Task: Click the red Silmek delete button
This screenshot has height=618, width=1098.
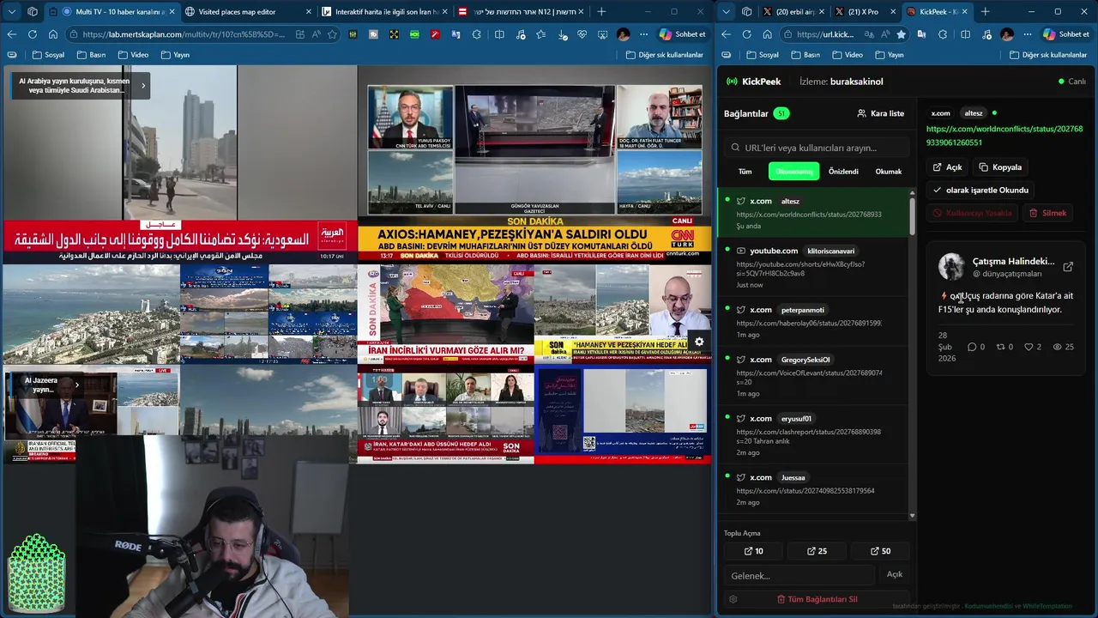Action: pos(1047,213)
